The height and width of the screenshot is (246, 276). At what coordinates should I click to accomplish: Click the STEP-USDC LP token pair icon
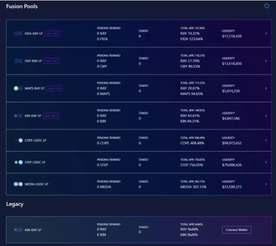[x=18, y=162]
